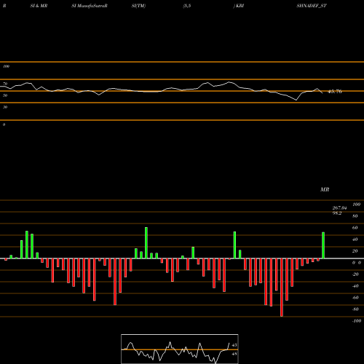Select the 267.94 value text
This screenshot has width=364, height=364.
(339, 208)
